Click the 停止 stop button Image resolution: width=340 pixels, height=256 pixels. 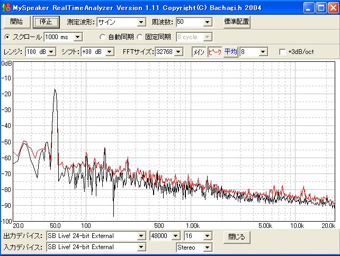46,22
